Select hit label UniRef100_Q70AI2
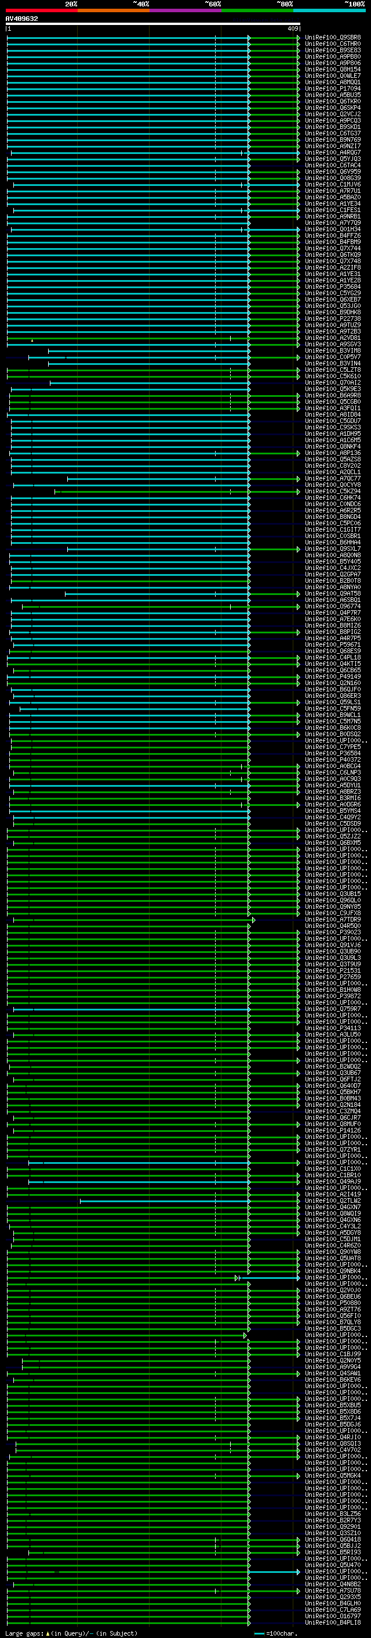Screen dimensions: 371x1638 (332, 383)
